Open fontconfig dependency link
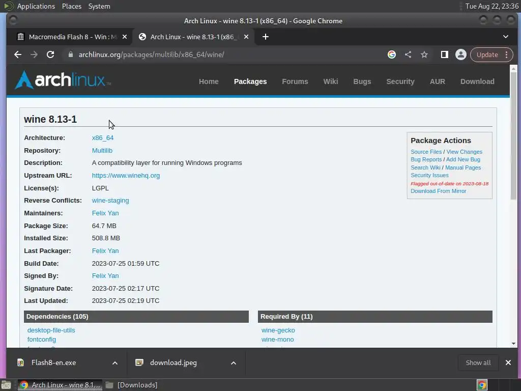This screenshot has width=521, height=391. pyautogui.click(x=42, y=340)
